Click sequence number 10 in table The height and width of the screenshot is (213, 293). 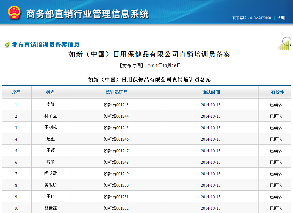[16, 208]
